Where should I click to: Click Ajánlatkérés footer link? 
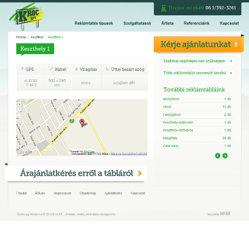113,193
